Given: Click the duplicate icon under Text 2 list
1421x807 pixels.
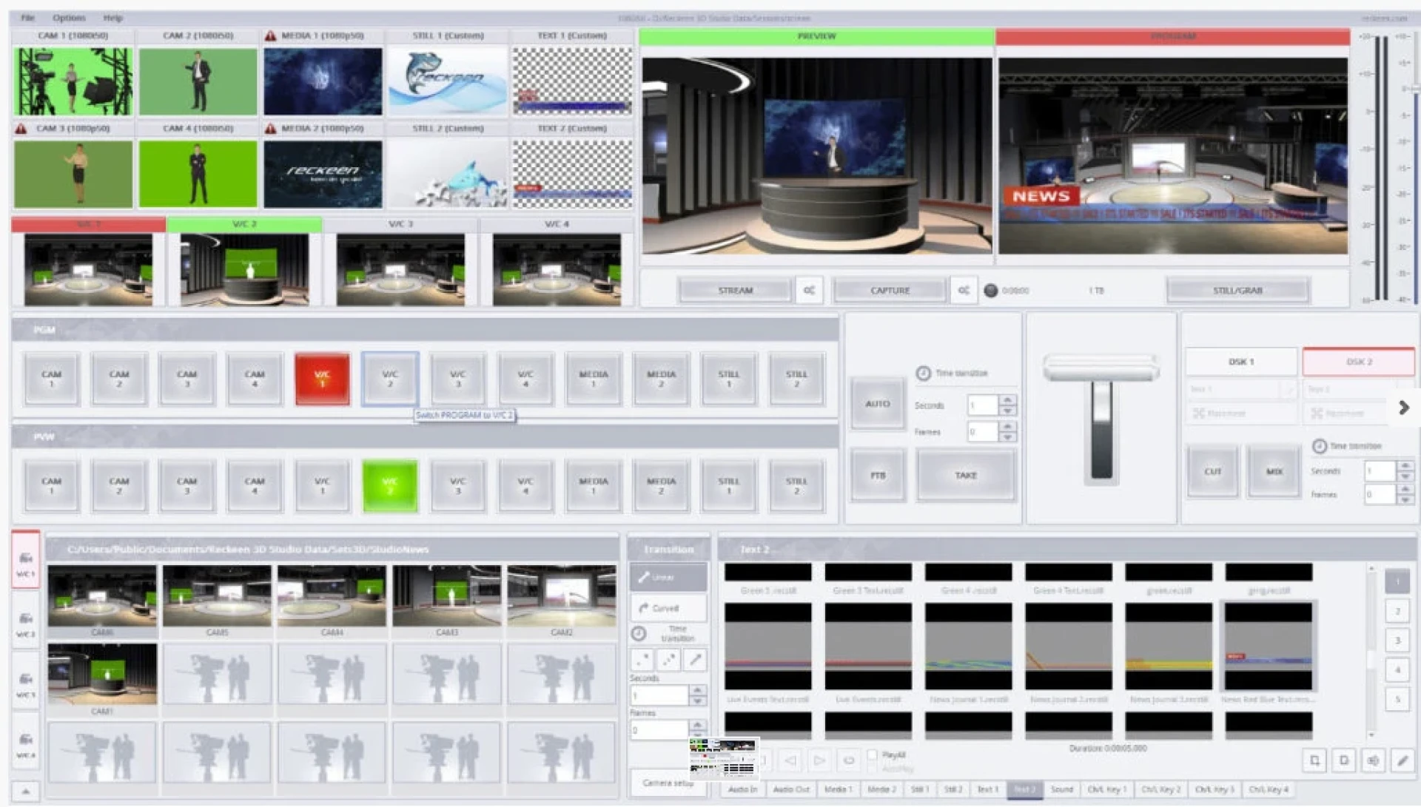Looking at the screenshot, I should [1343, 760].
